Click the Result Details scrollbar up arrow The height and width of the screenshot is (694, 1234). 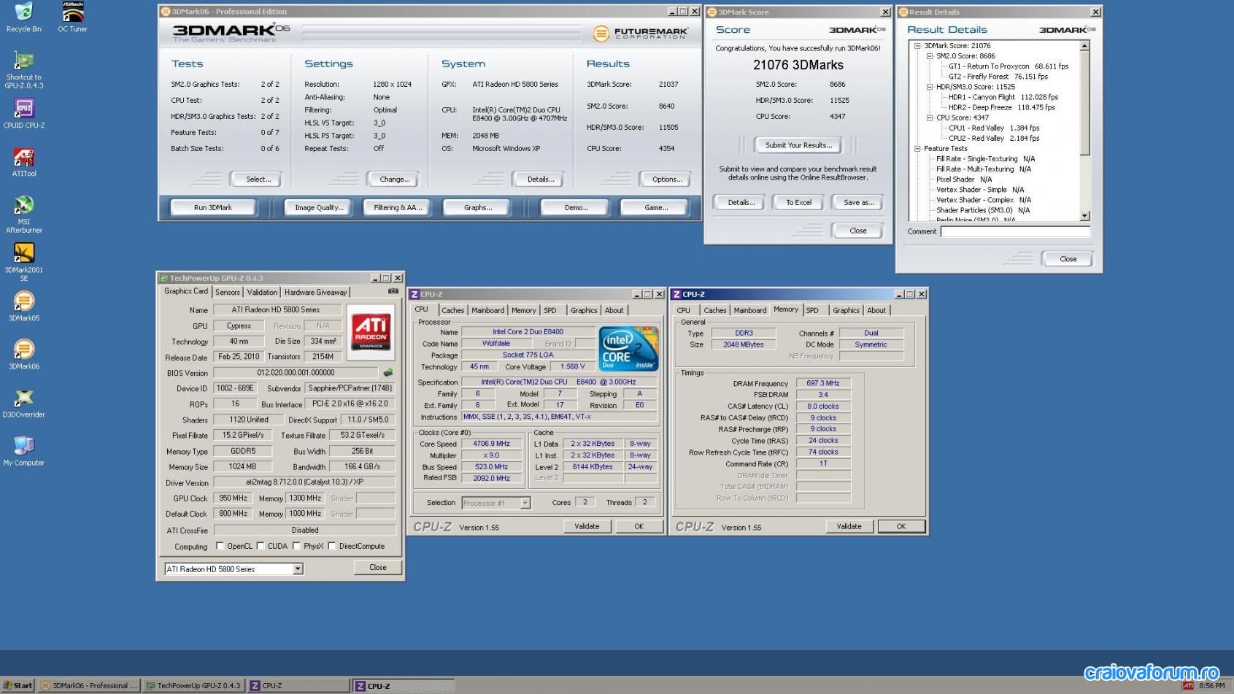tap(1084, 46)
